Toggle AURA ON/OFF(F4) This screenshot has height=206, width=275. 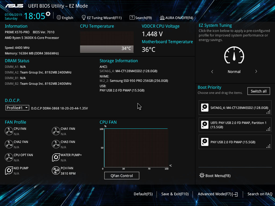coord(179,18)
